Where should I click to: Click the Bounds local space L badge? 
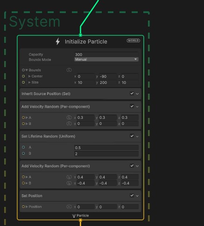click(69, 70)
